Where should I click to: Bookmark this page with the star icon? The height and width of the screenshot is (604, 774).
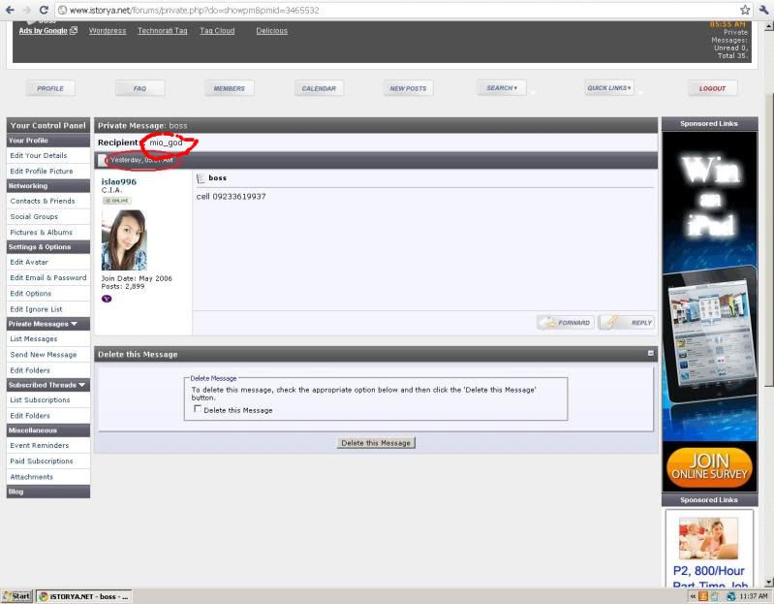pyautogui.click(x=745, y=10)
